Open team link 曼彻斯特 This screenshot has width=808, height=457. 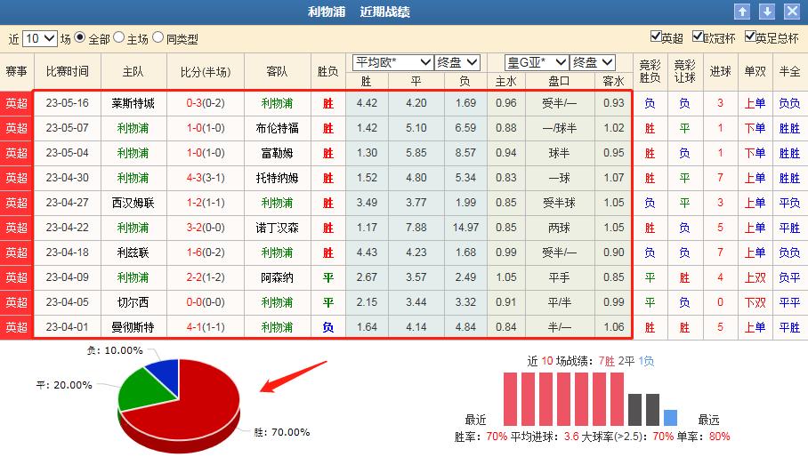[x=133, y=327]
